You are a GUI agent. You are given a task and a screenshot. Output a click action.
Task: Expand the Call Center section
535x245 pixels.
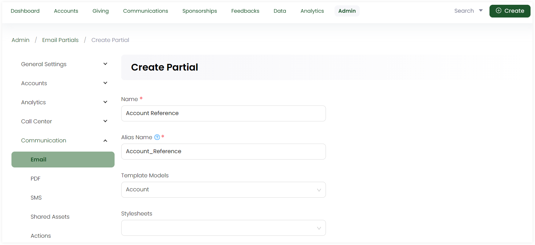(x=63, y=121)
